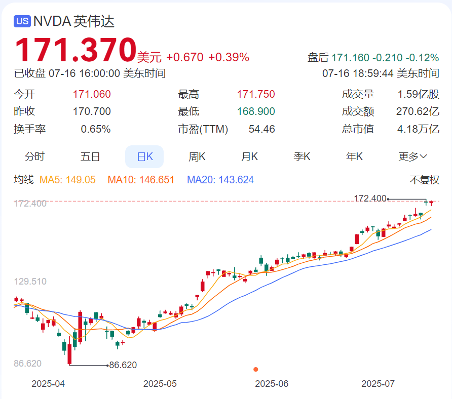
Task: Show the 季K quarterly chart tab
Action: point(302,156)
